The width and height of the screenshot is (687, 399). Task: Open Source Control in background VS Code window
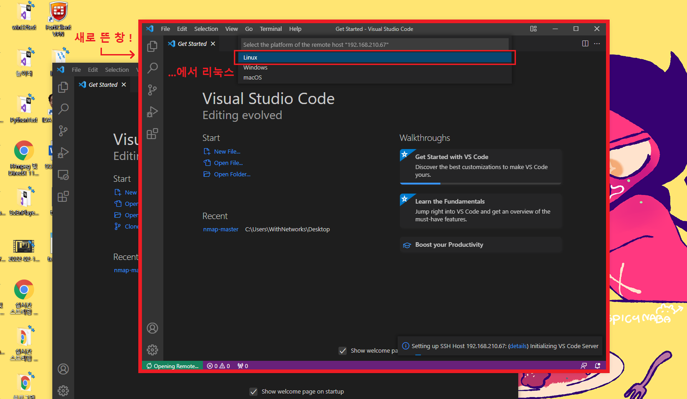tap(63, 131)
